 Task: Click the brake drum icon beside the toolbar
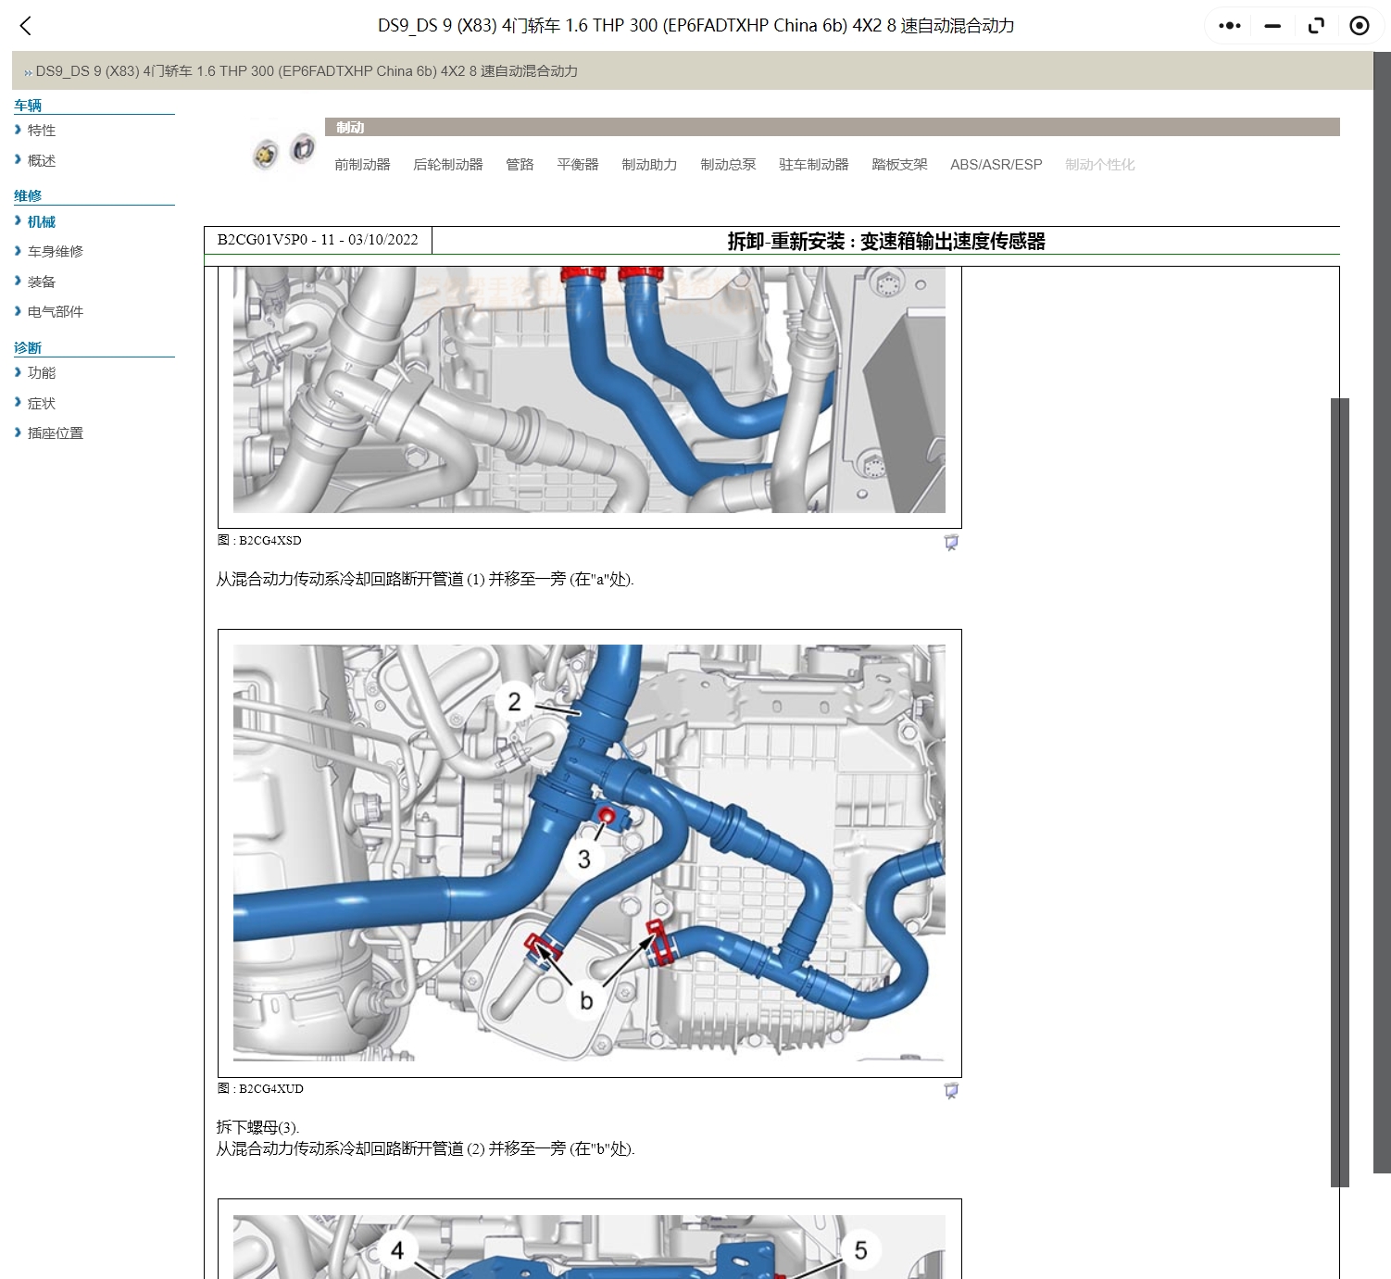coord(302,148)
